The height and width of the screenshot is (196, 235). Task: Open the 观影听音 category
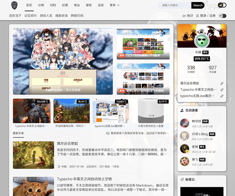[62, 16]
